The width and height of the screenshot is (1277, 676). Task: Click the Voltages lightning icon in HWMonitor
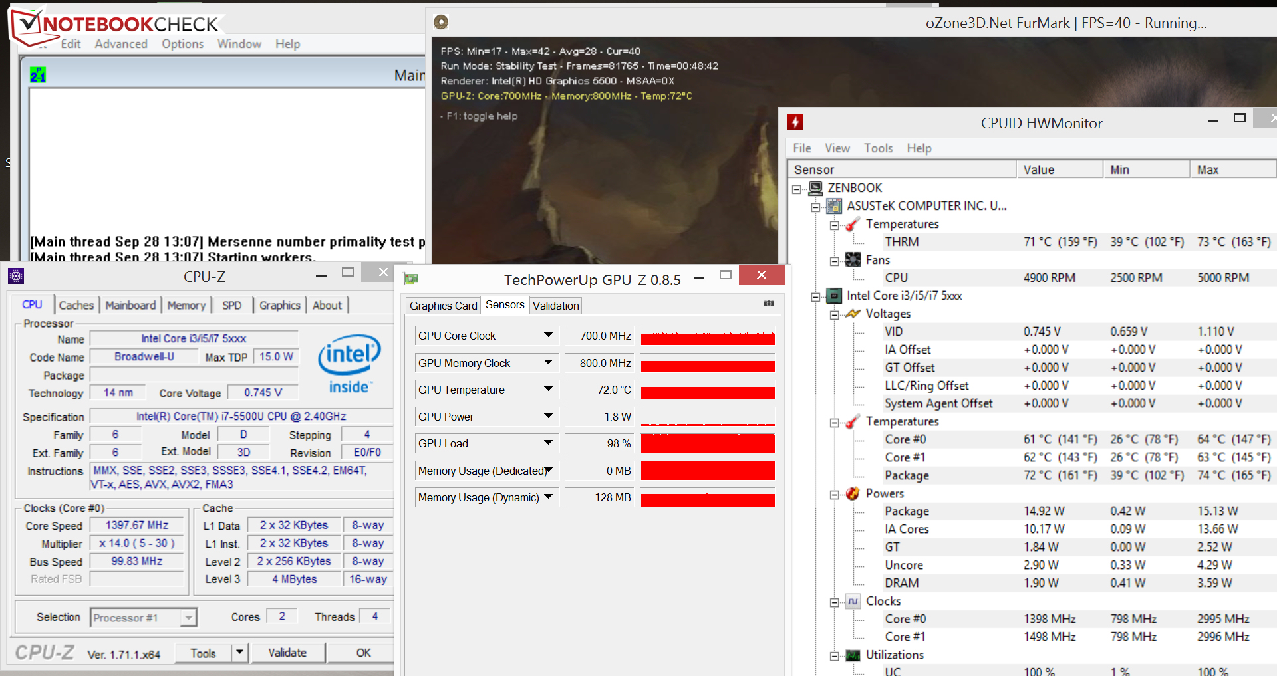(853, 314)
